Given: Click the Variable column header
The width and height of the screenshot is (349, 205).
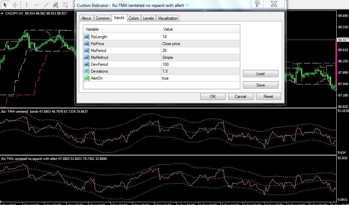Looking at the screenshot, I should pyautogui.click(x=122, y=29).
